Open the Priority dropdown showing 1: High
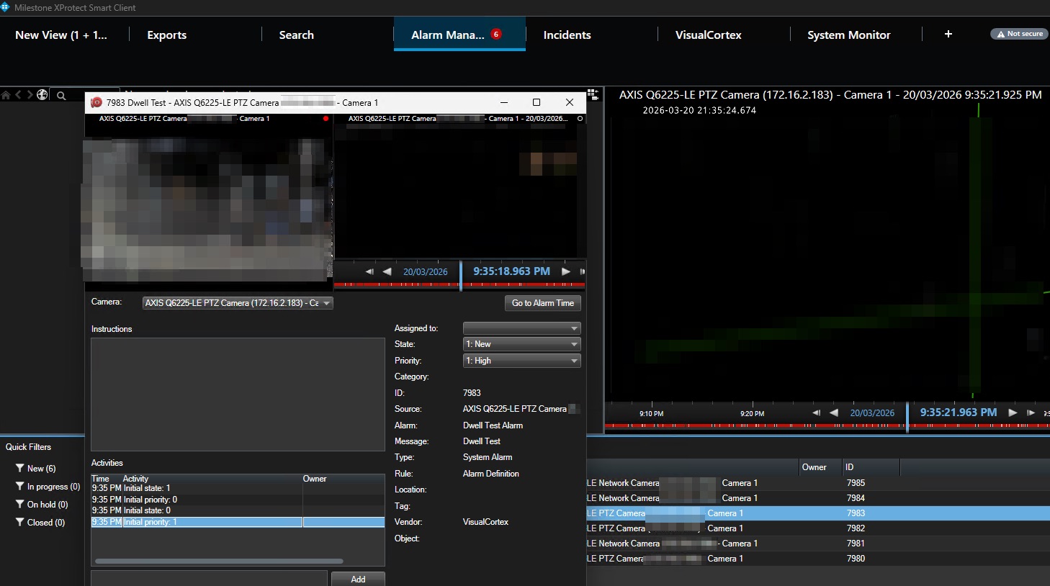Screen dimensions: 1050x586 tap(521, 361)
